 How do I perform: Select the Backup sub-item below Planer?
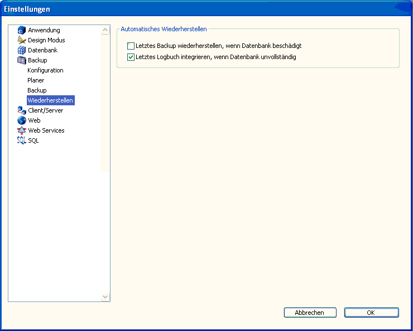coord(37,90)
